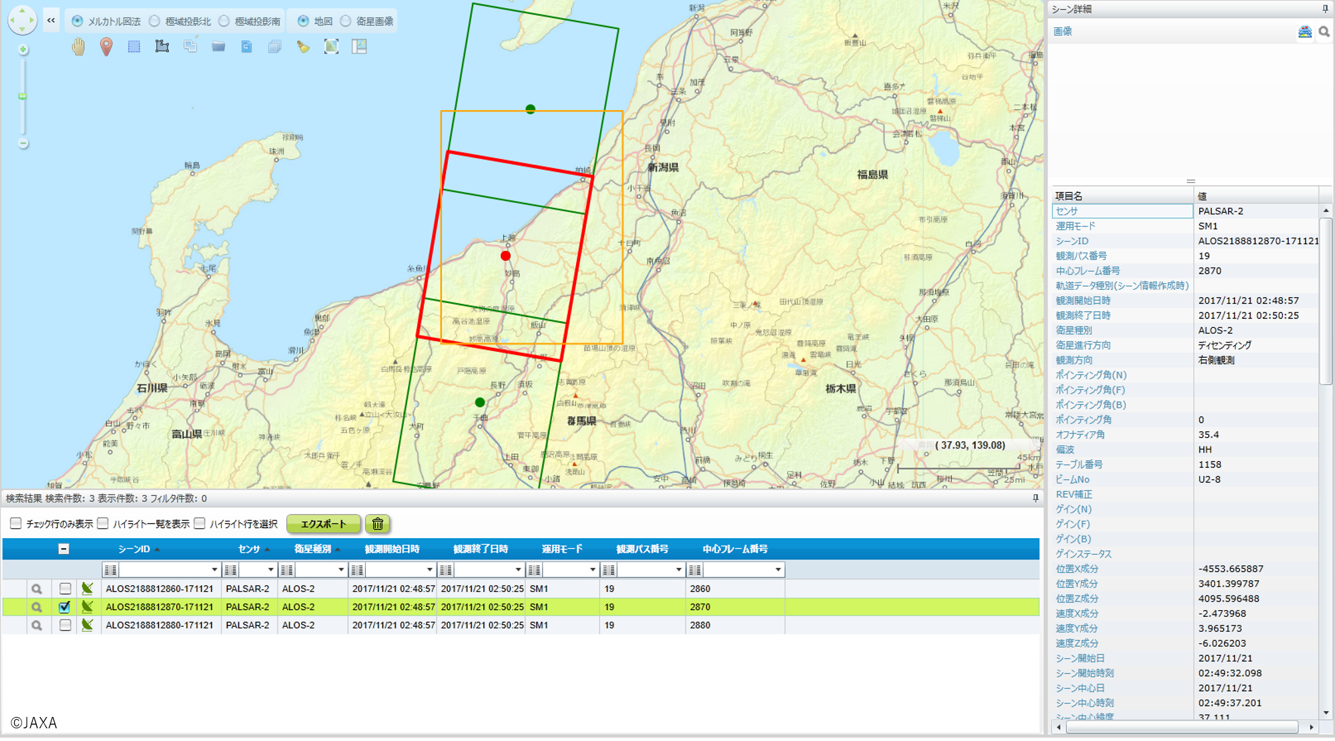Select the polygon area drawing tool
Screen dimensions: 1335x741
pos(162,47)
